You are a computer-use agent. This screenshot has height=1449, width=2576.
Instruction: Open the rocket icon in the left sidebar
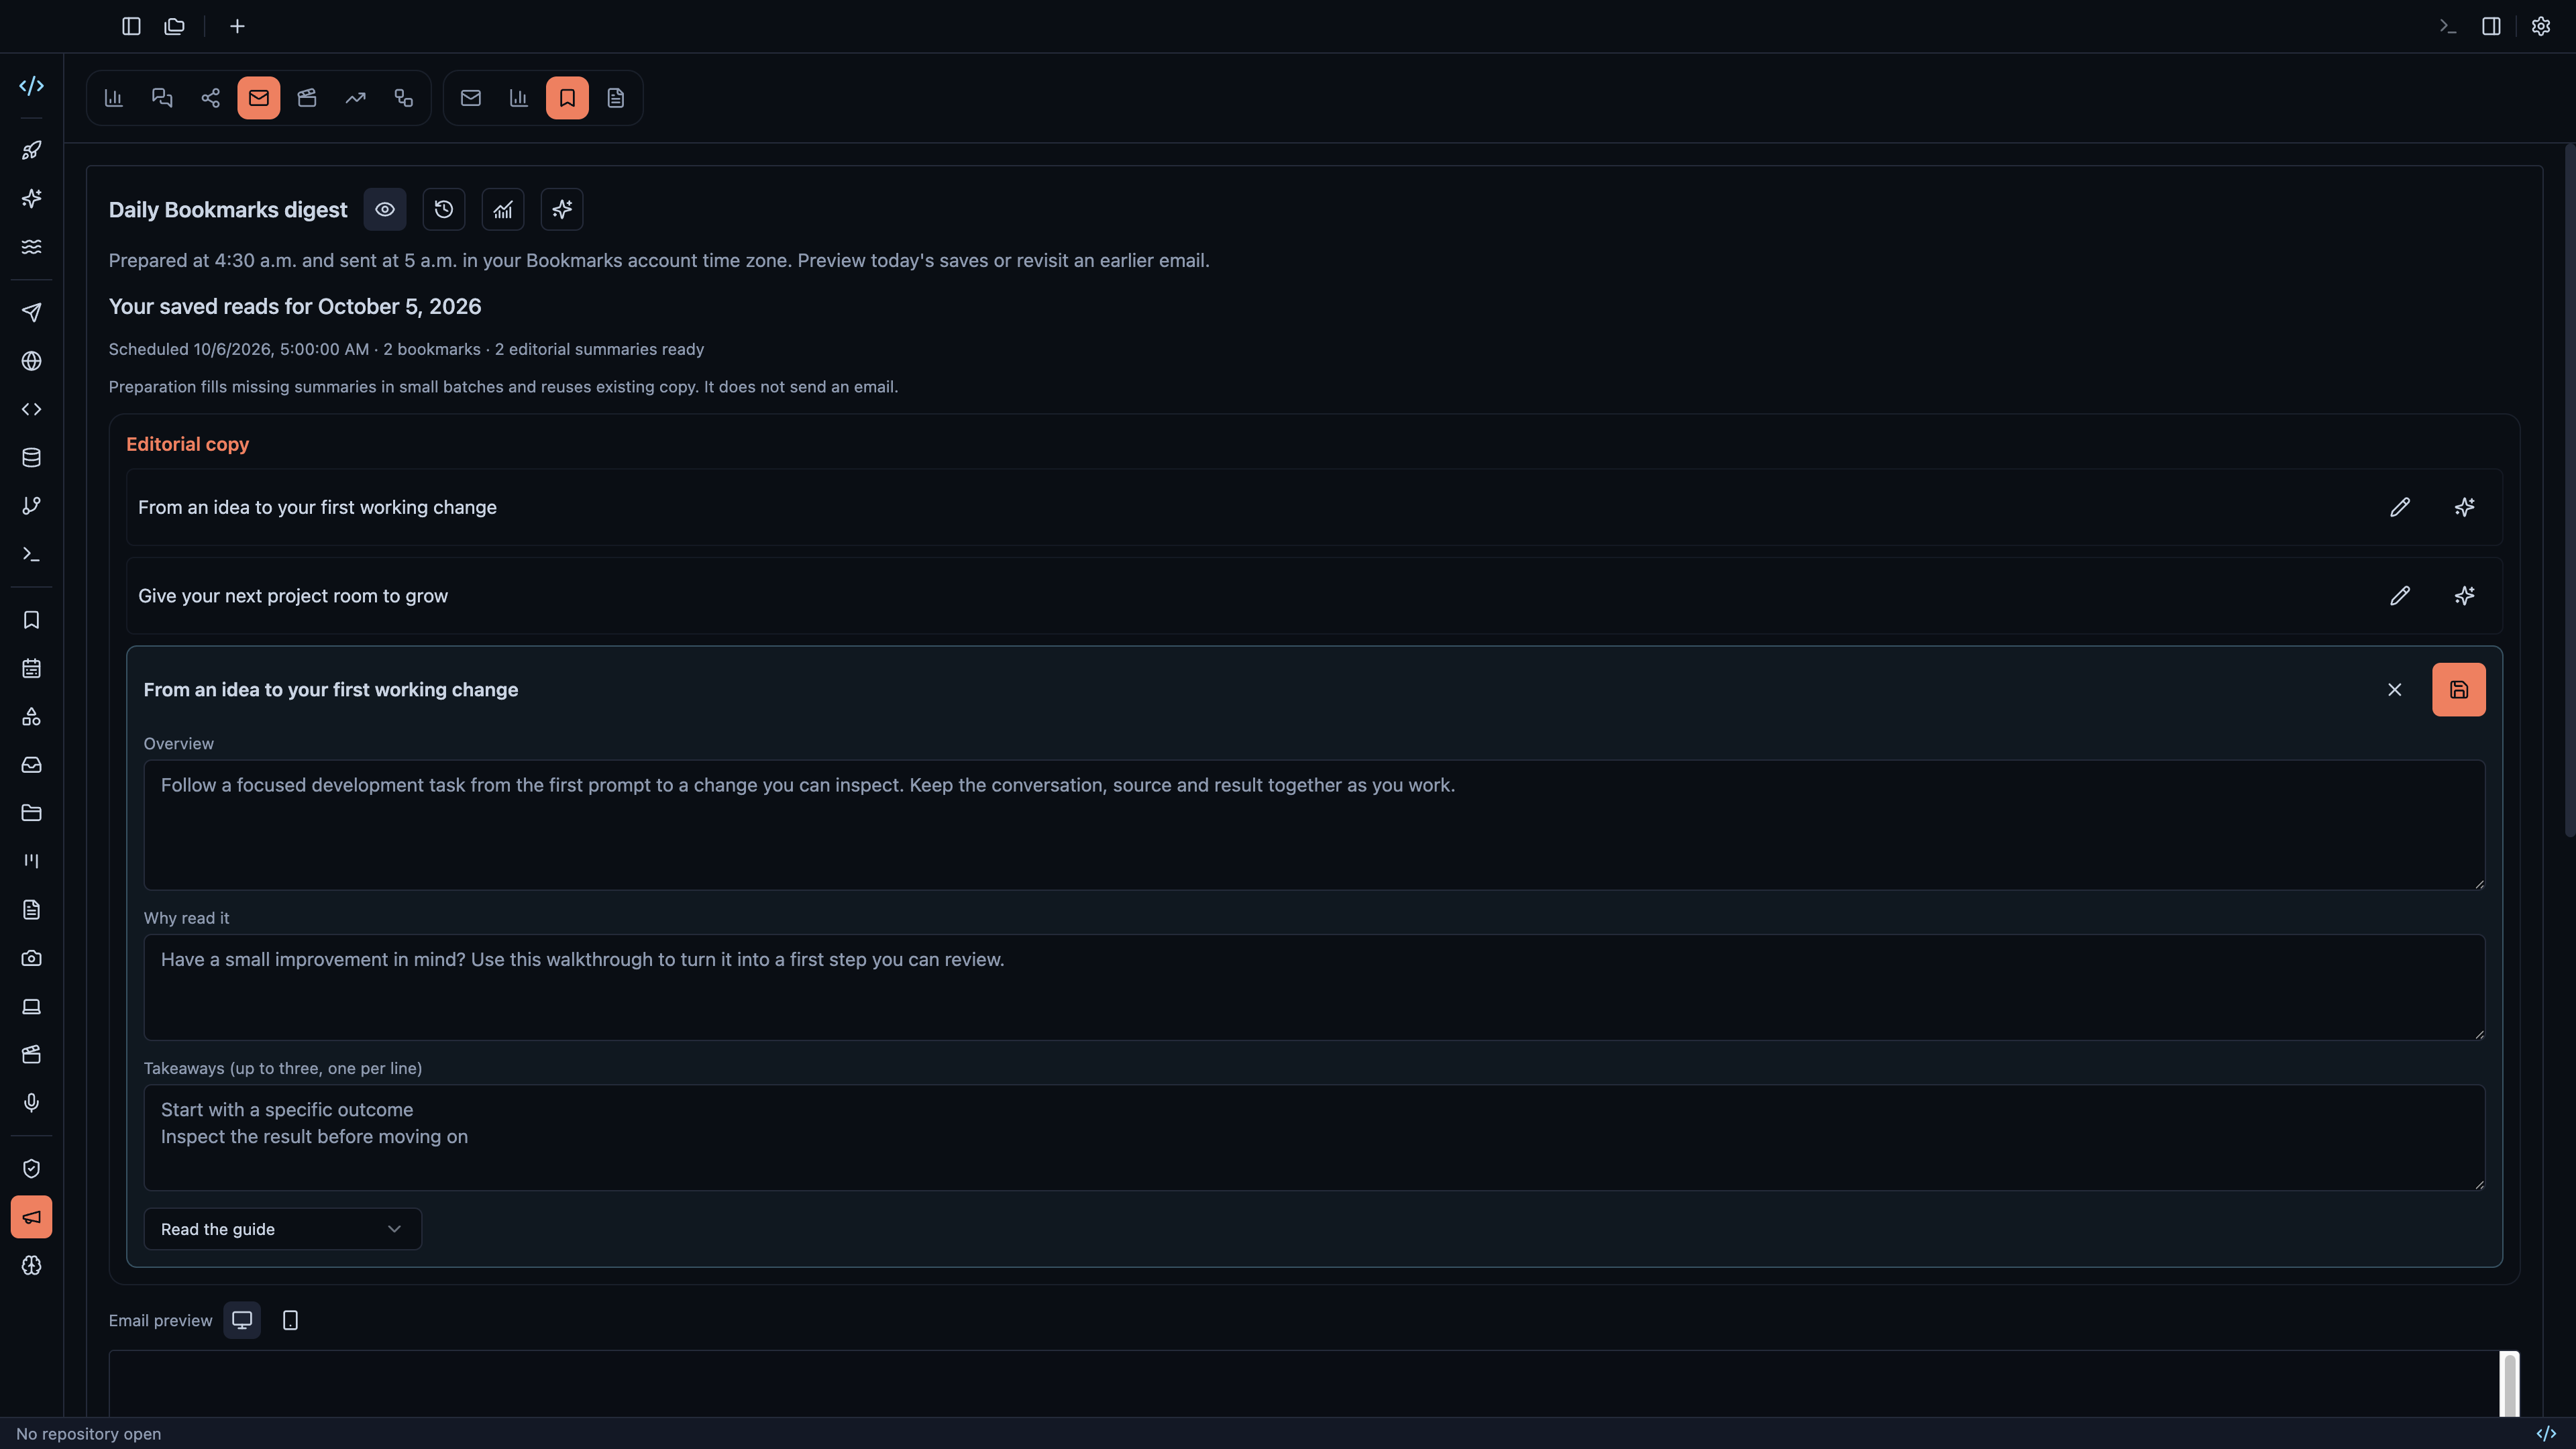click(x=32, y=150)
